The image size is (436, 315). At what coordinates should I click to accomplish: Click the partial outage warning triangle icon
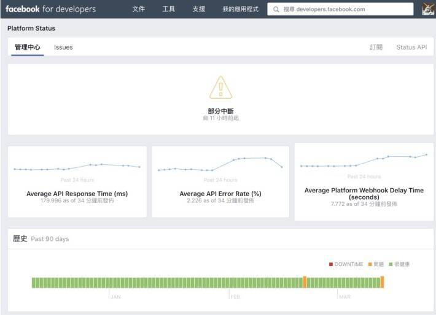(221, 88)
